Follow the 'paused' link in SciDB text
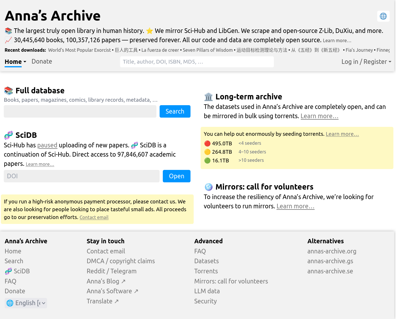Screen dimensions: 396x319 point(47,145)
